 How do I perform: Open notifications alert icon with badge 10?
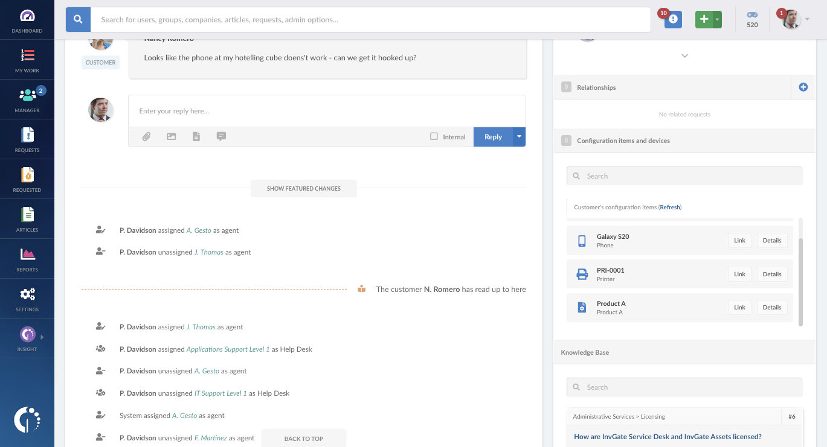coord(673,19)
